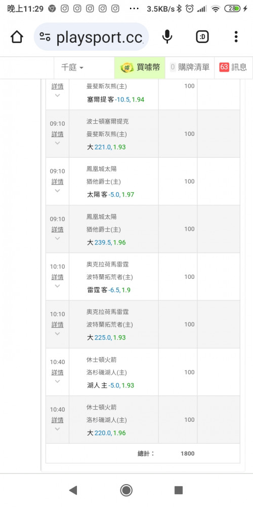The width and height of the screenshot is (253, 507).
Task: Tap the Android recent apps square
Action: [179, 490]
